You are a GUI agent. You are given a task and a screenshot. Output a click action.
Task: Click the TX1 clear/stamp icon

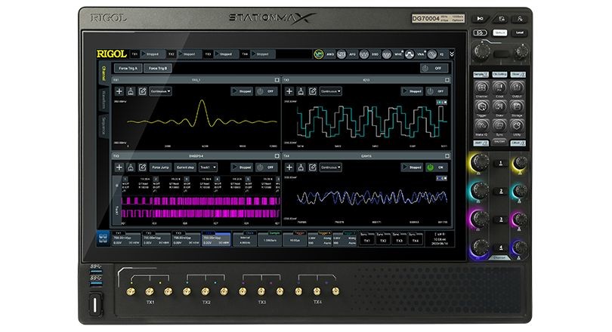pos(131,91)
